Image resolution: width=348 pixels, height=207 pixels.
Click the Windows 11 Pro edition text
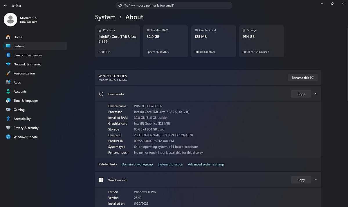(145, 192)
